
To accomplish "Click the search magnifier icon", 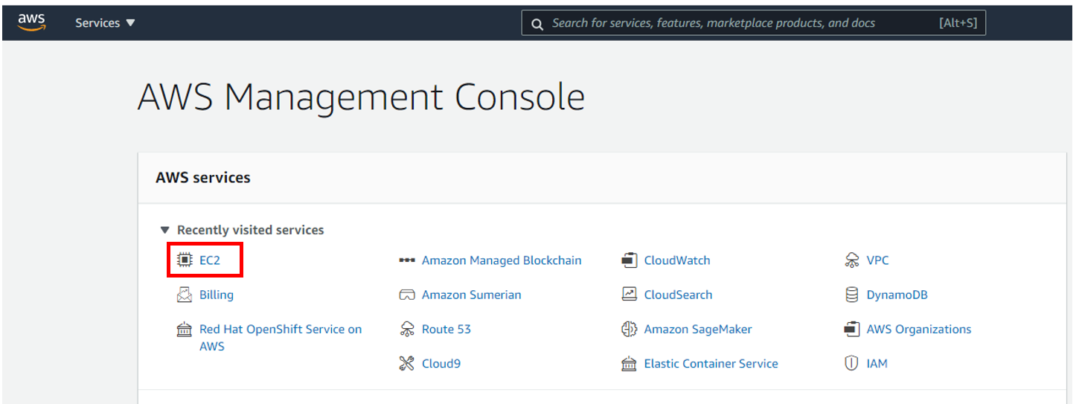I will tap(537, 24).
